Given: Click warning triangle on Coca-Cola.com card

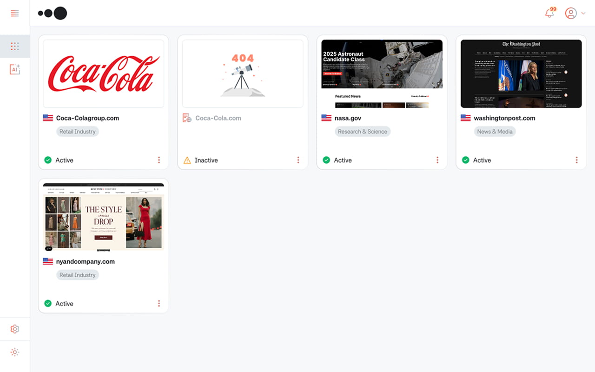Looking at the screenshot, I should (187, 160).
